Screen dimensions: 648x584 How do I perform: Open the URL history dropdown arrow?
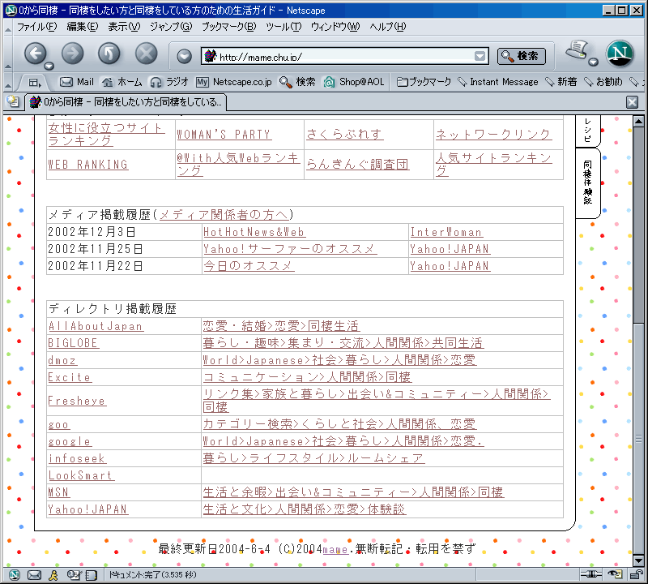pos(480,56)
